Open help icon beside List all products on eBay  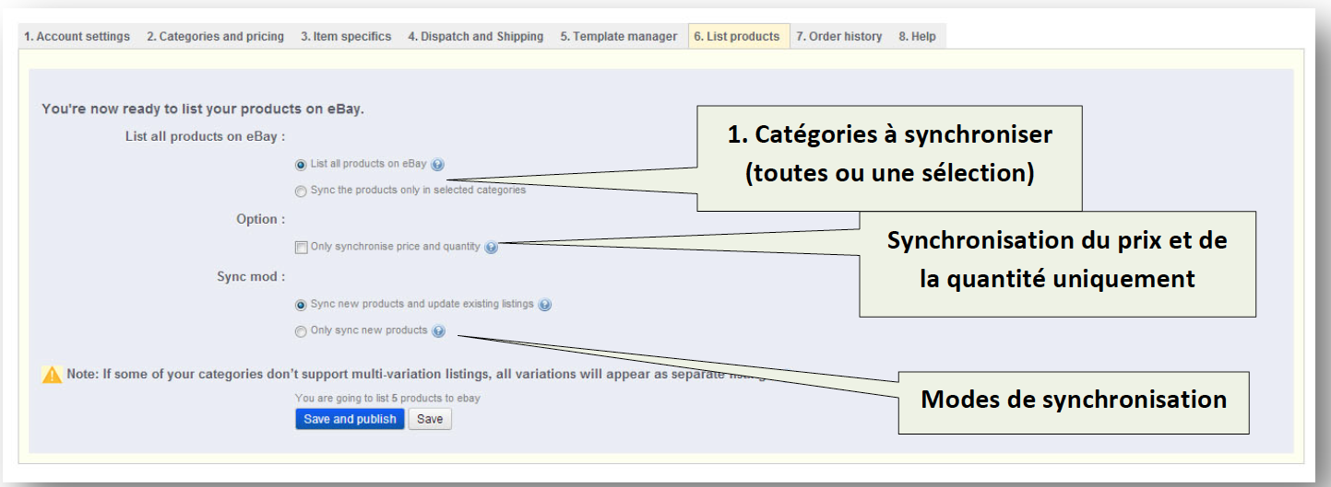[x=438, y=166]
